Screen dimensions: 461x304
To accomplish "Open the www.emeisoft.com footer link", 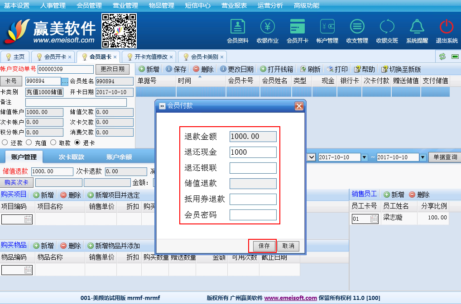I will pos(290,298).
